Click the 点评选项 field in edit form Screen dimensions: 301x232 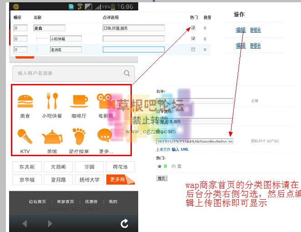click(x=195, y=121)
